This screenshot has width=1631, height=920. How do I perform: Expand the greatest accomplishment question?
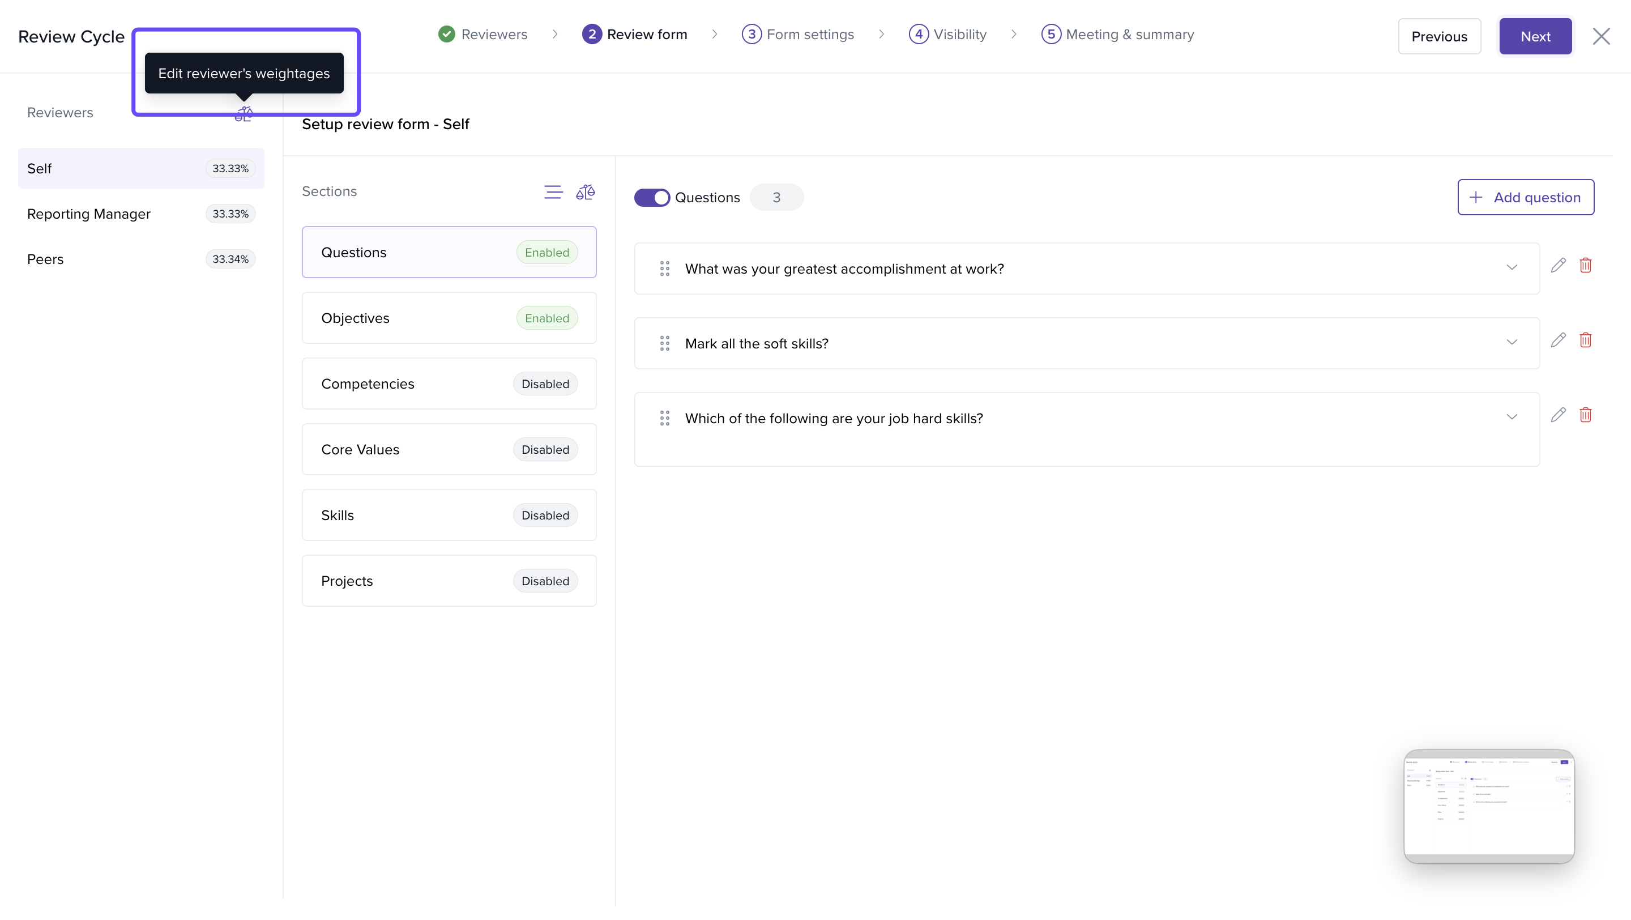[1512, 268]
